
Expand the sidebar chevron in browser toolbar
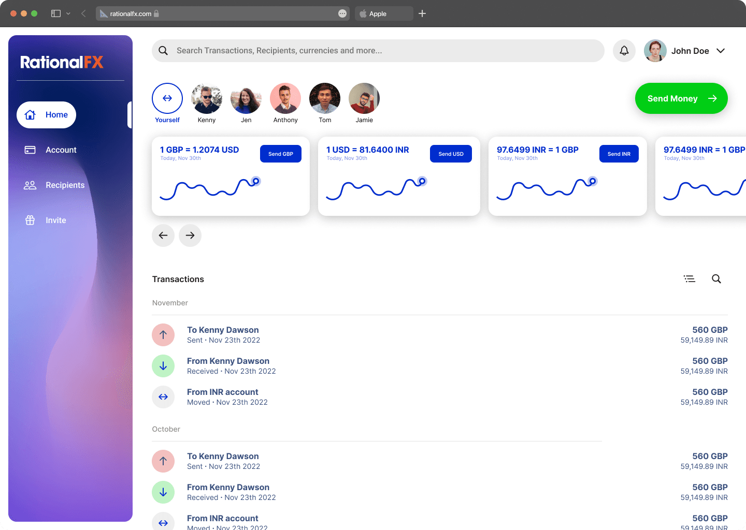(x=68, y=13)
